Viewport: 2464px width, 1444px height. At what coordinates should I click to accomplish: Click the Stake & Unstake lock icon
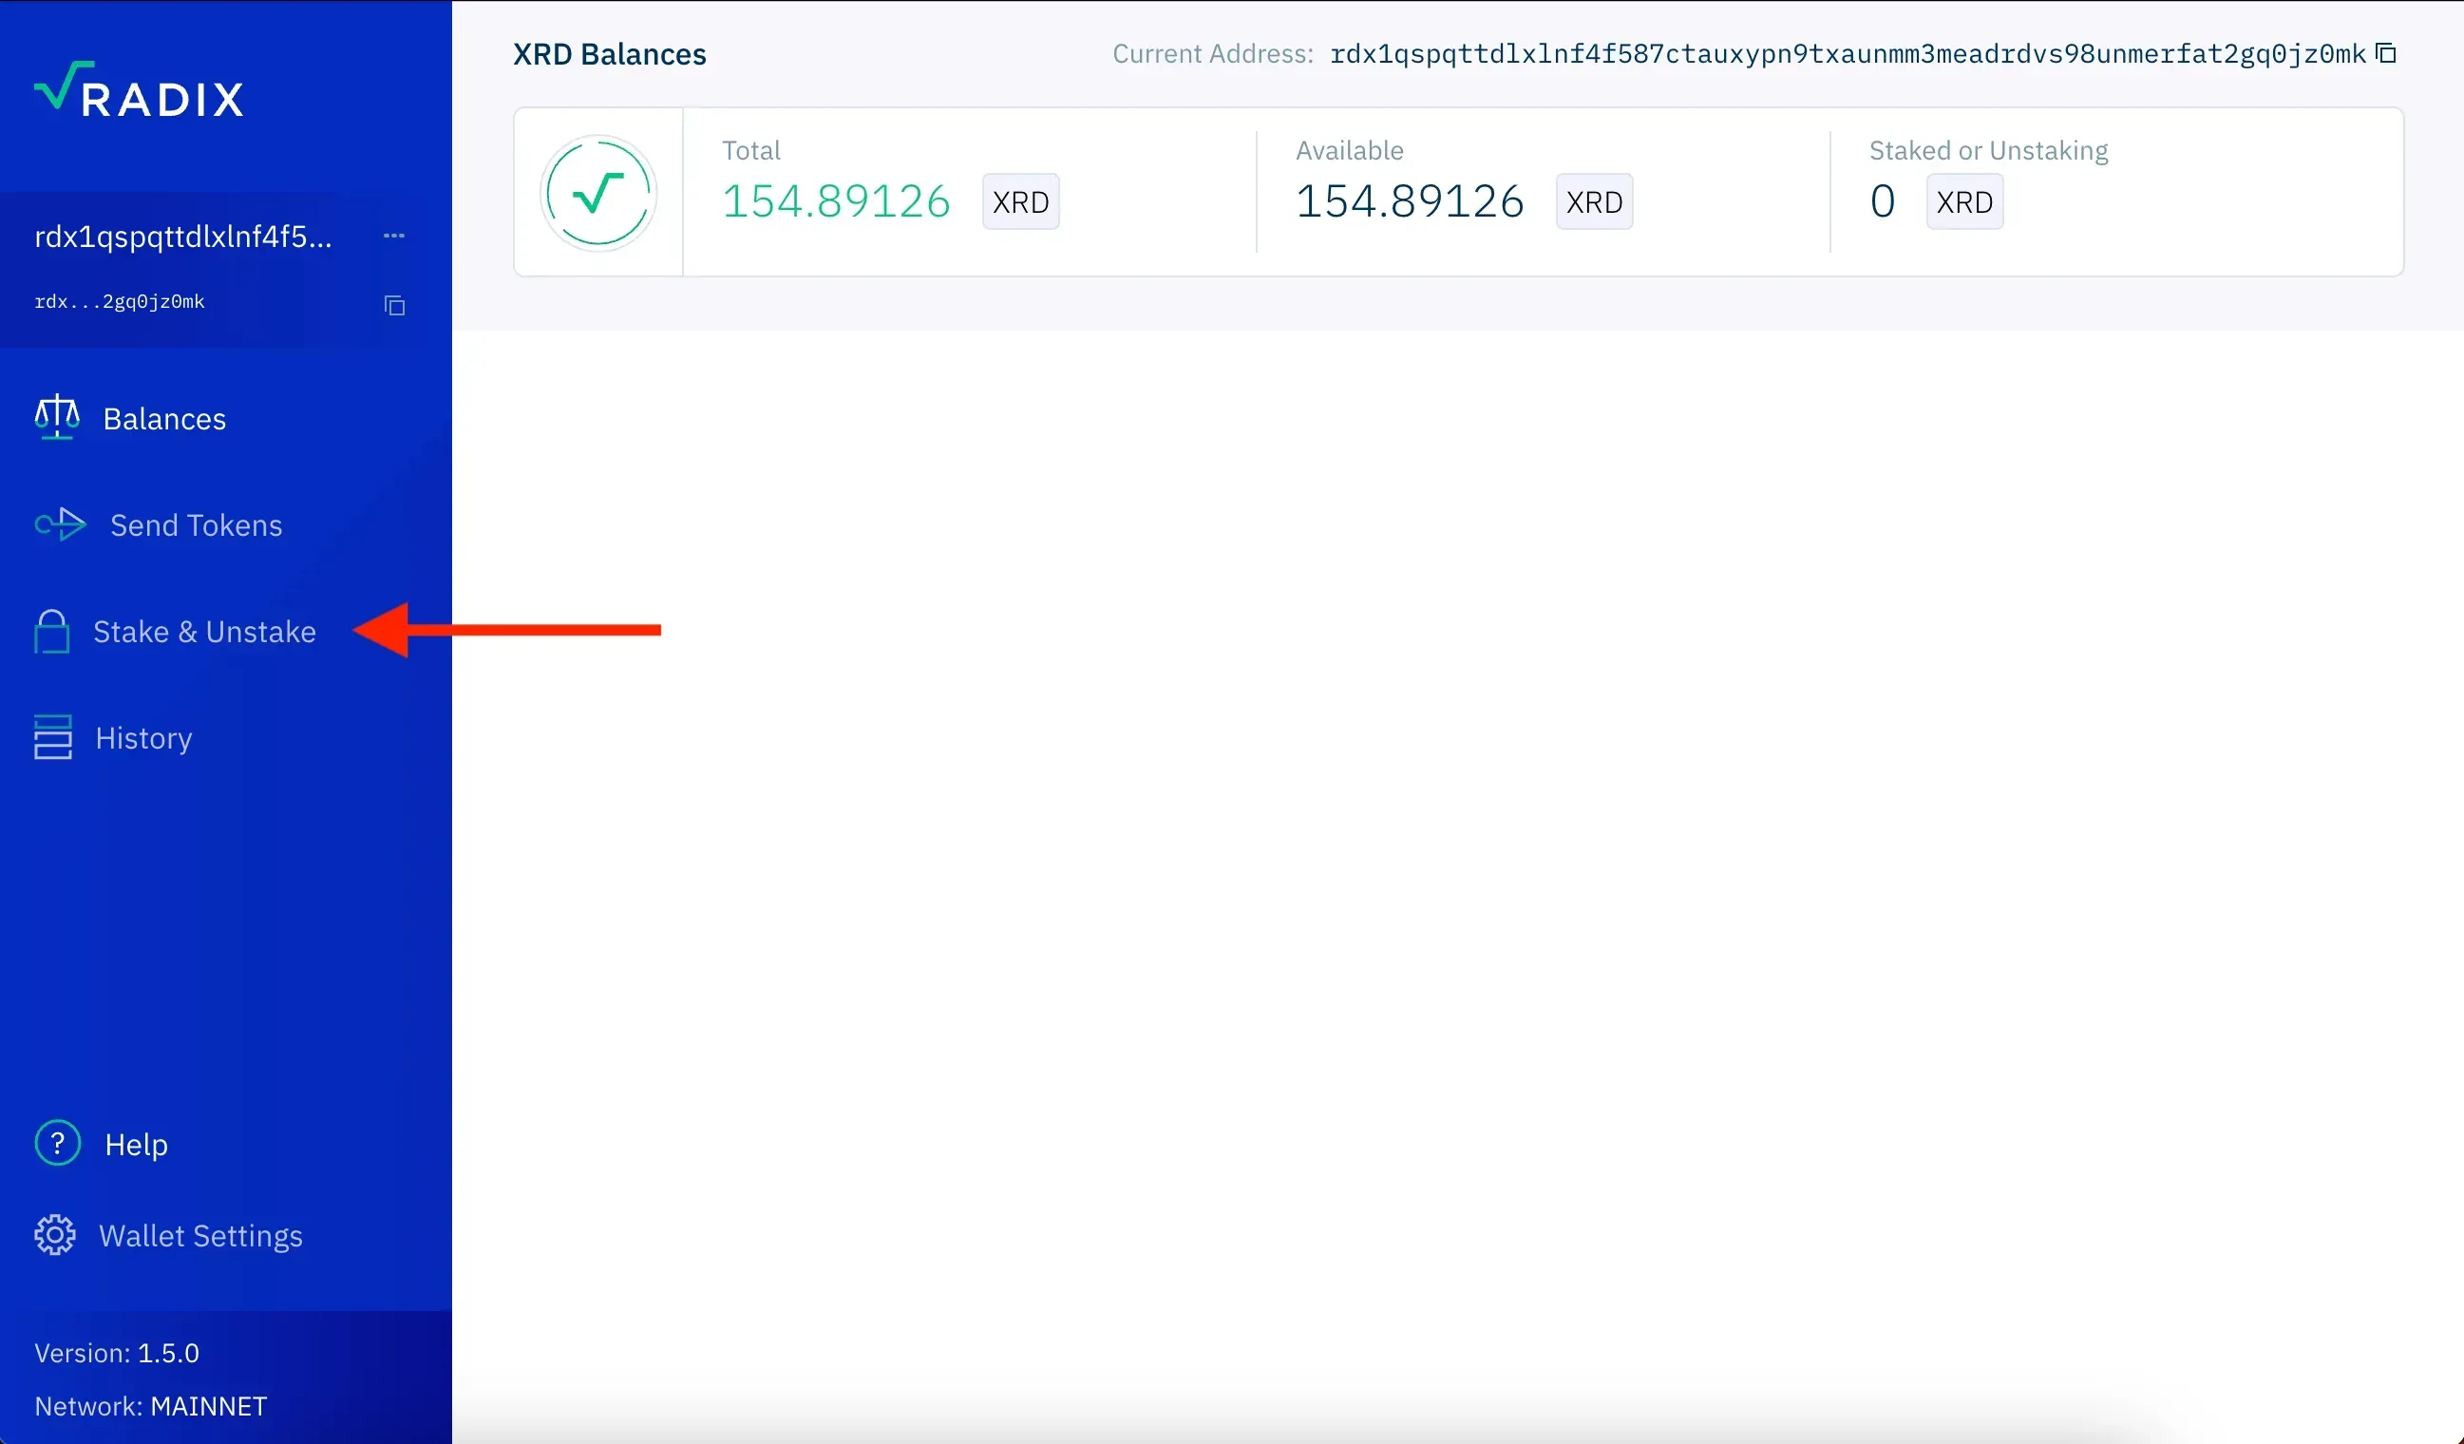coord(52,632)
